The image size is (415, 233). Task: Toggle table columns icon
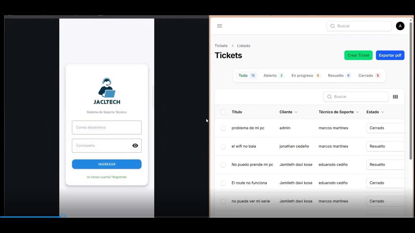click(x=395, y=97)
